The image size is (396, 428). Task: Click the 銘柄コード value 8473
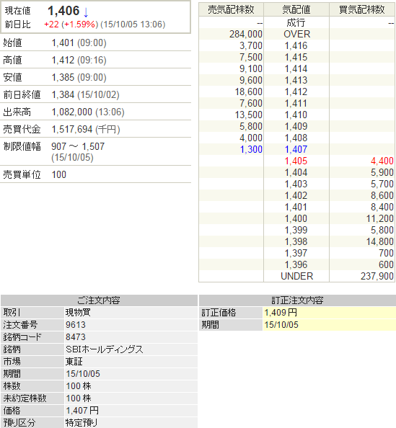click(76, 336)
